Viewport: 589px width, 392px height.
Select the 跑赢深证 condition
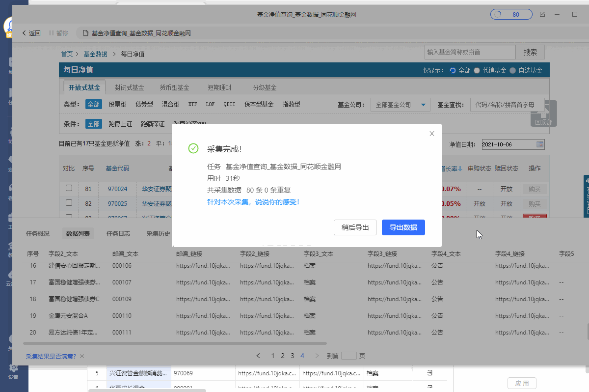pyautogui.click(x=153, y=124)
